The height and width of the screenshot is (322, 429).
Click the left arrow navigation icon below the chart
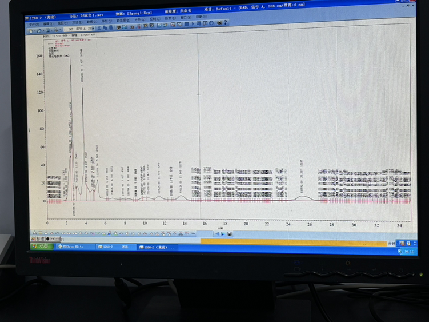217,234
